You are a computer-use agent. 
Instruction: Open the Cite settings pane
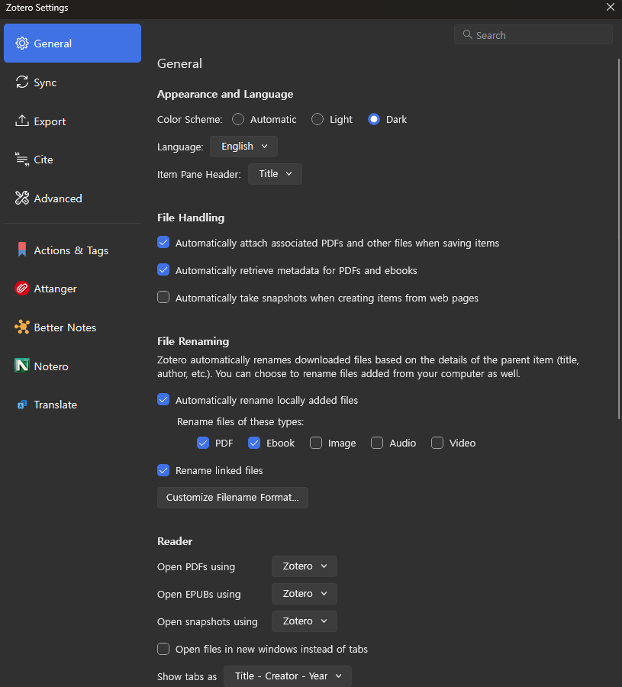pyautogui.click(x=44, y=160)
